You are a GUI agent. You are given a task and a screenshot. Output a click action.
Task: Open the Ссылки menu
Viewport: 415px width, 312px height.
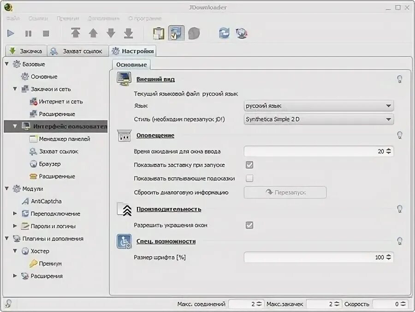[38, 18]
